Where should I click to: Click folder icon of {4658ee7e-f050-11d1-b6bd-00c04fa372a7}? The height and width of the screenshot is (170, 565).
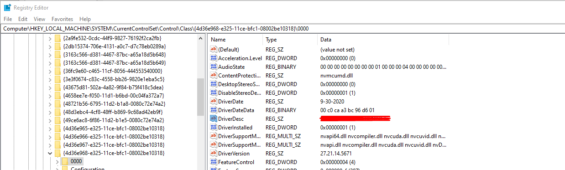point(58,95)
